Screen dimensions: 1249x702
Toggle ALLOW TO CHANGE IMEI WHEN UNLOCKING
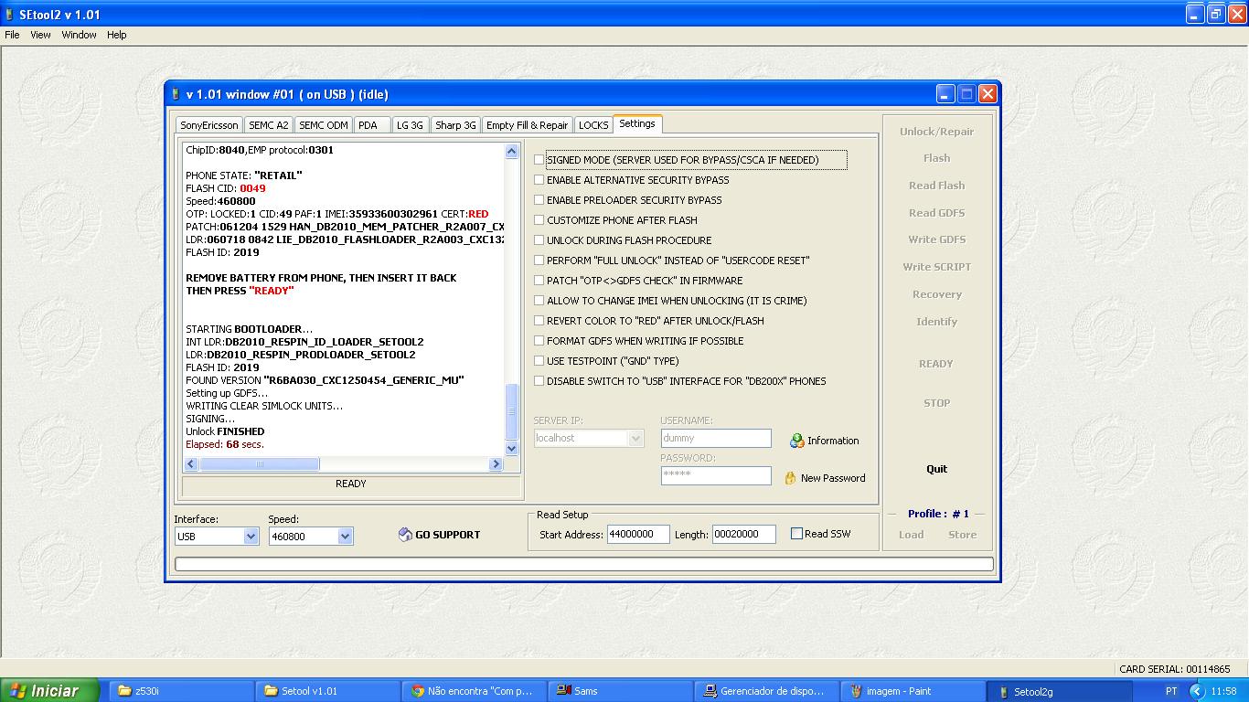[539, 301]
